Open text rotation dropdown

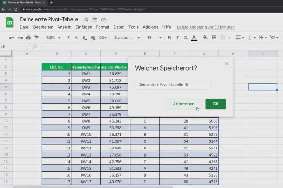(x=274, y=38)
